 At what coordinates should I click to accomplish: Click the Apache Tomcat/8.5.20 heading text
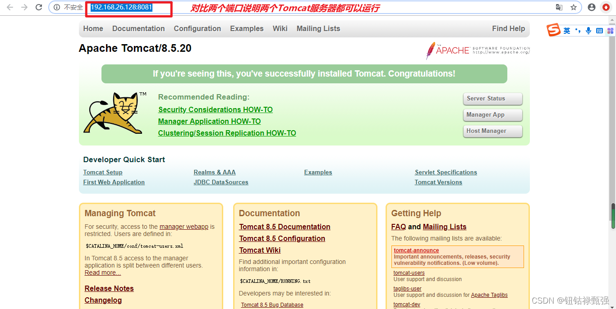135,48
